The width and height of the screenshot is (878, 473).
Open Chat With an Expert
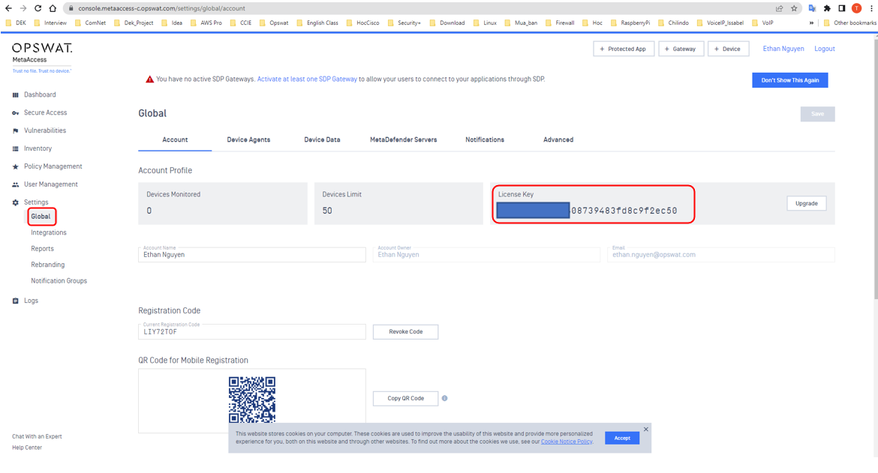tap(37, 437)
